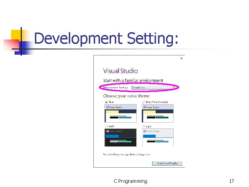Click the slide number 17
This screenshot has width=249, height=187.
231,181
